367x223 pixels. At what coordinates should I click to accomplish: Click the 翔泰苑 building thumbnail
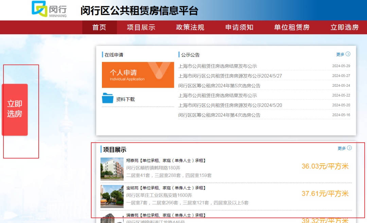click(x=112, y=169)
